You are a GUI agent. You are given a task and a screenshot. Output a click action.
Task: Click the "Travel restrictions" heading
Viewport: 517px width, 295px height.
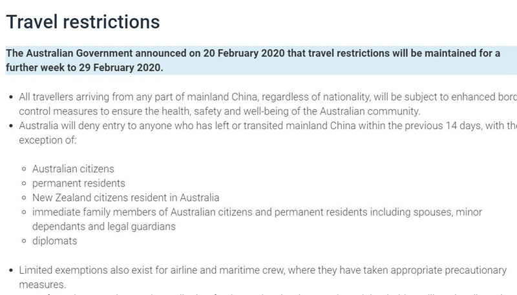[x=83, y=21]
